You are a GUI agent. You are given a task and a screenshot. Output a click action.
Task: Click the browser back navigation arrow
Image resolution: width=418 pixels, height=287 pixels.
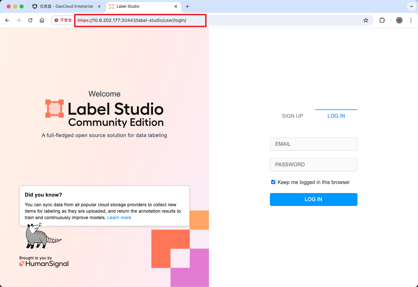[x=7, y=20]
